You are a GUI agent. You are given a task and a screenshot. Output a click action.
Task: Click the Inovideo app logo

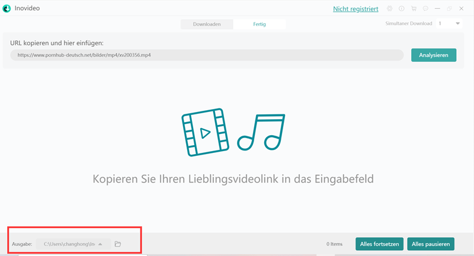coord(7,9)
